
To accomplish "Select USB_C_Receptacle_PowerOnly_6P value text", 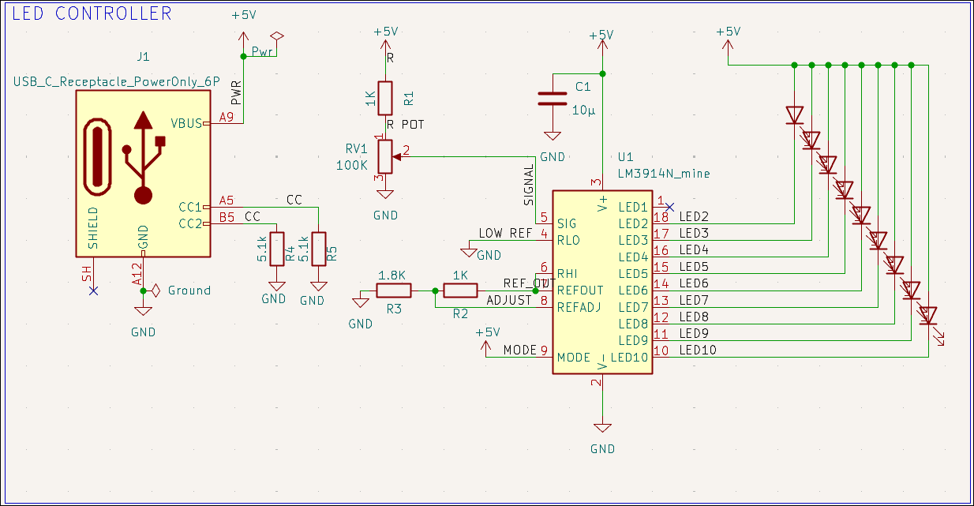I will [117, 82].
